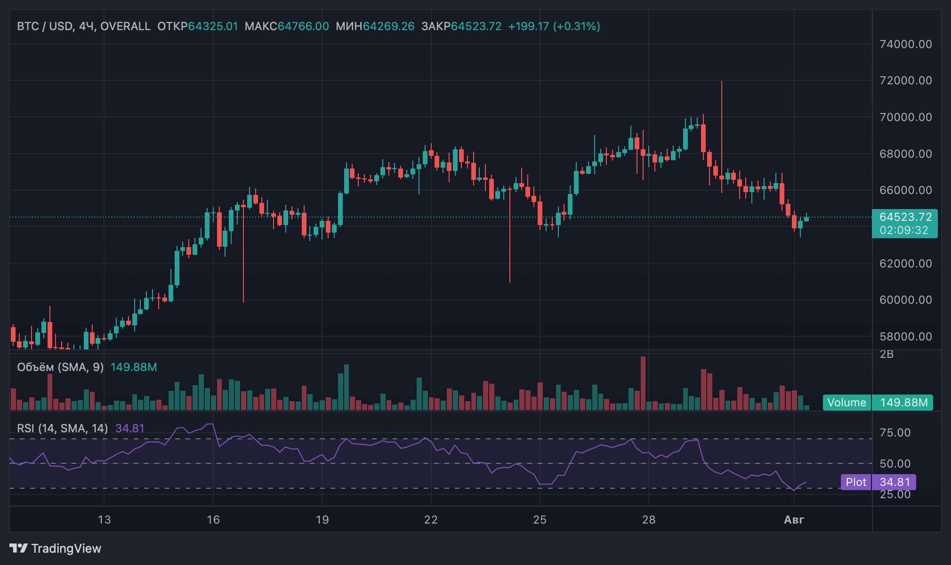Click the Авг date label on the time axis
The width and height of the screenshot is (951, 565).
pos(794,520)
